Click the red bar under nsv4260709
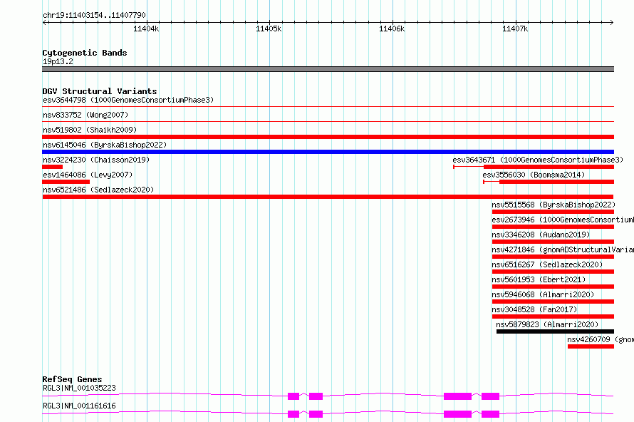The width and height of the screenshot is (634, 422). (591, 346)
